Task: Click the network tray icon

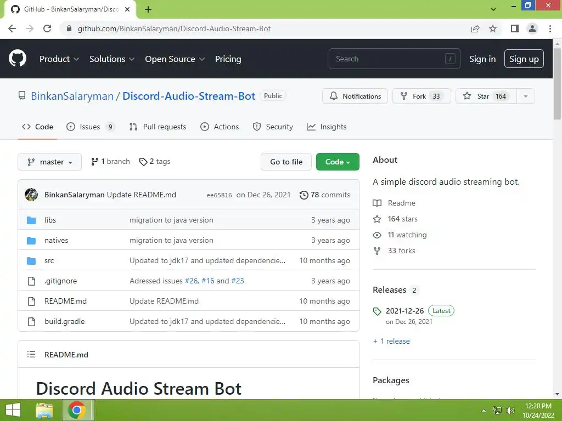Action: 497,410
